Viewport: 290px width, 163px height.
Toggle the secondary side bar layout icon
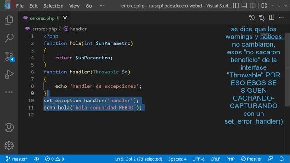coord(252,5)
